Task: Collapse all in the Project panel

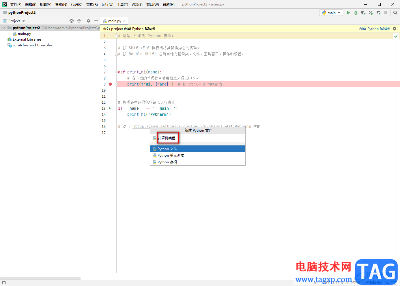Action: pos(79,21)
